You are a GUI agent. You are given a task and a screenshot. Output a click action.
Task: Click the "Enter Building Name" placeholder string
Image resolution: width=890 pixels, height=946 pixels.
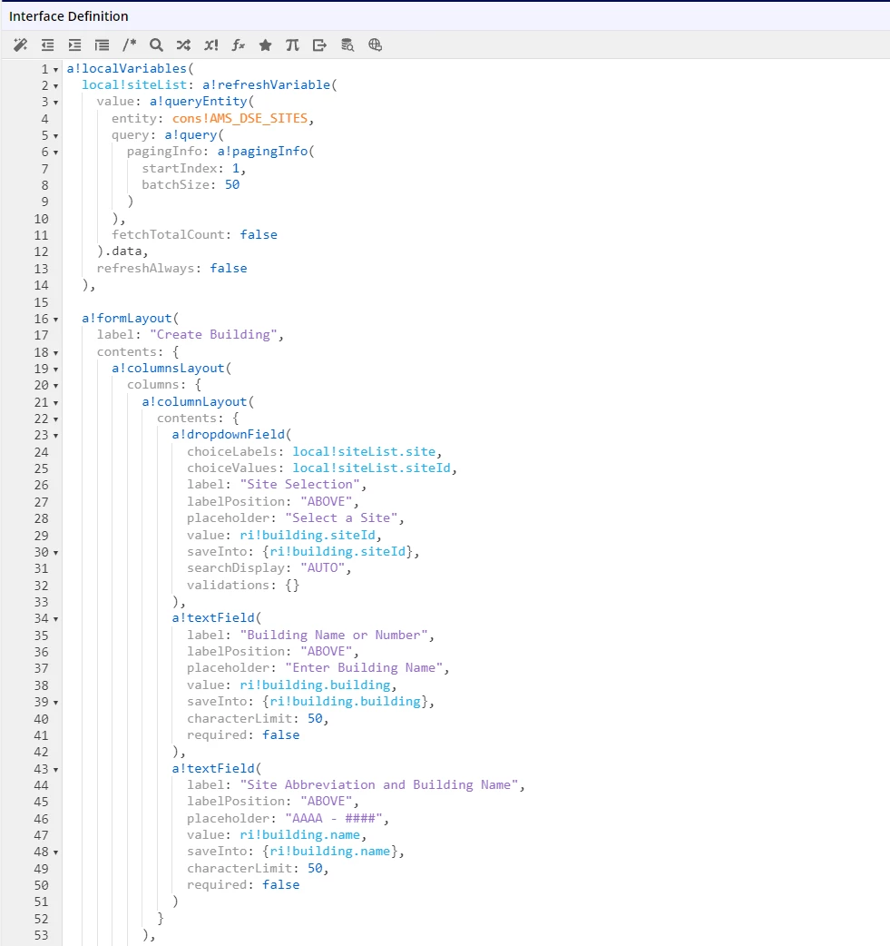(x=364, y=668)
